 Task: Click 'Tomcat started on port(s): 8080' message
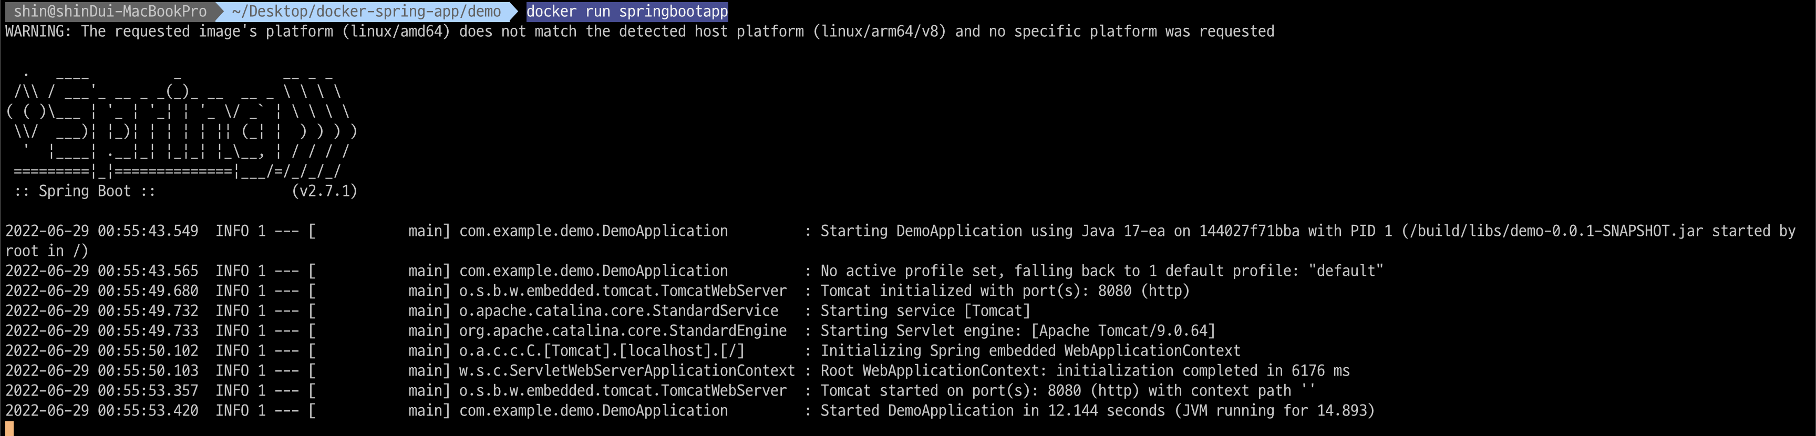[1067, 391]
